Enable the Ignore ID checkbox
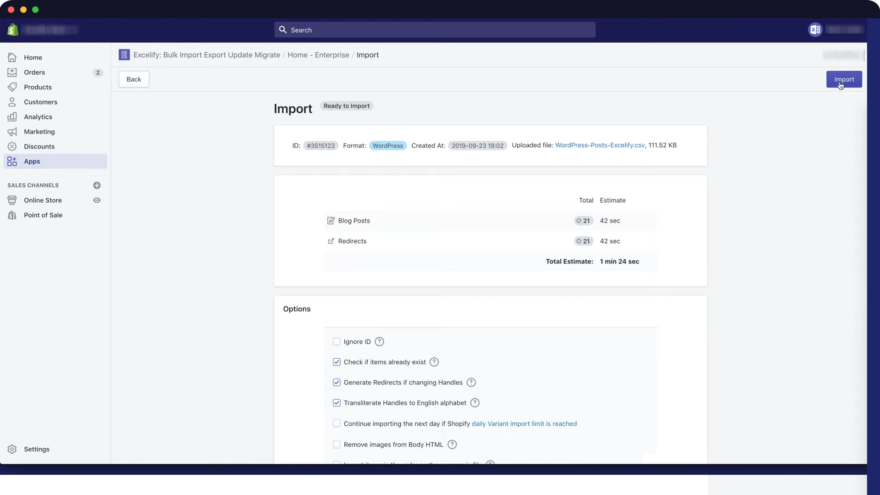Viewport: 880px width, 495px height. 336,342
